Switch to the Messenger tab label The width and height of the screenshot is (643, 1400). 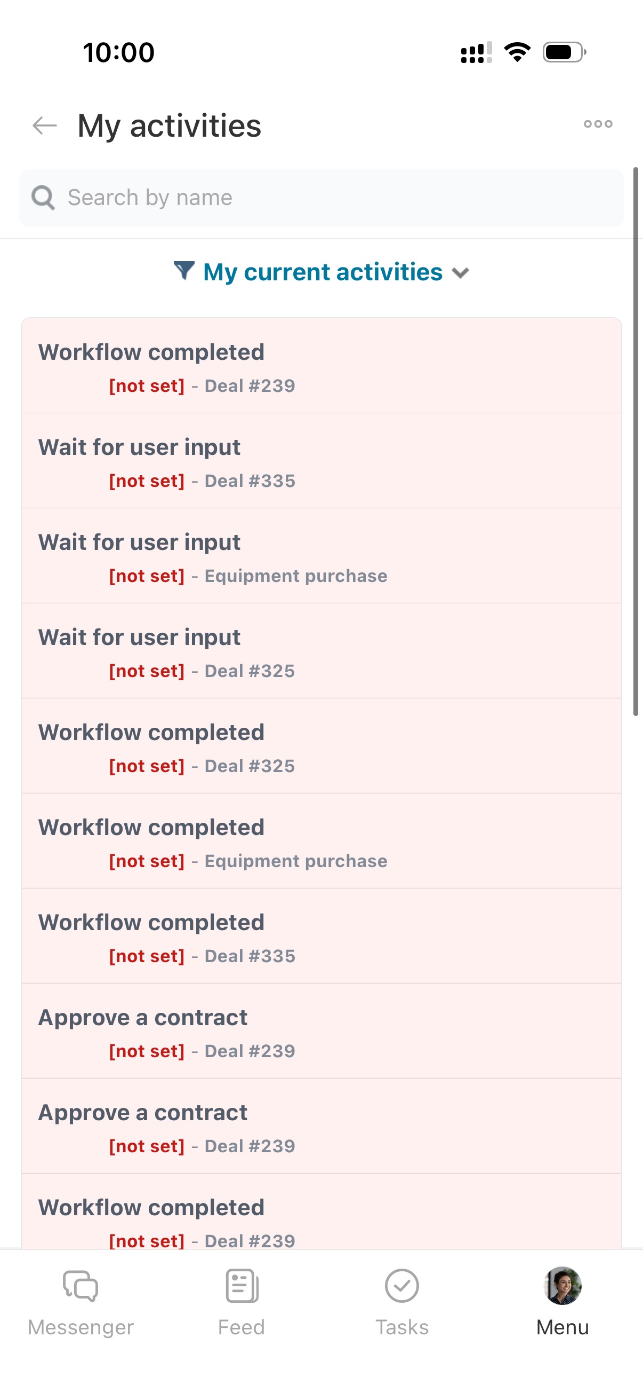coord(81,1327)
